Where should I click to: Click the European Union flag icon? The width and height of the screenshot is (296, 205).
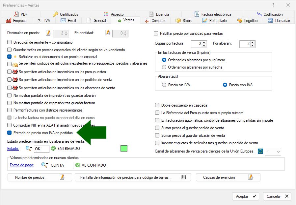point(260,152)
